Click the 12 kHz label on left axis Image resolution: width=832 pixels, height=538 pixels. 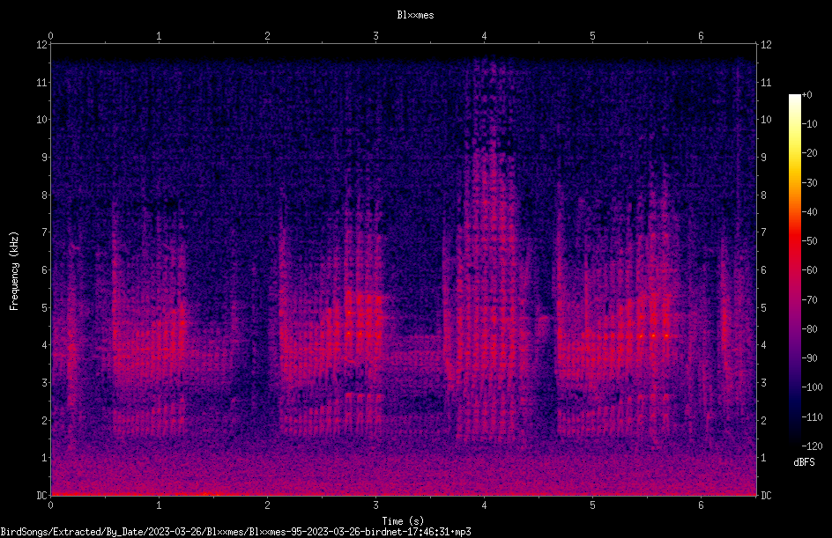42,45
